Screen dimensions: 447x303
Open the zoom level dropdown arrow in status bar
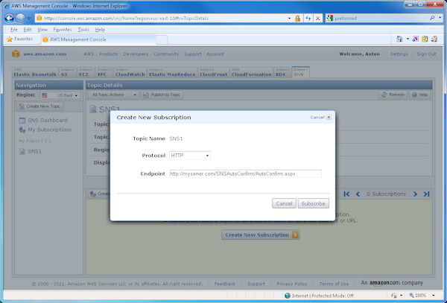[434, 296]
